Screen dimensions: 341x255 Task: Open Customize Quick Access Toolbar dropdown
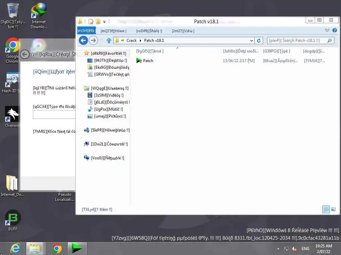[104, 22]
